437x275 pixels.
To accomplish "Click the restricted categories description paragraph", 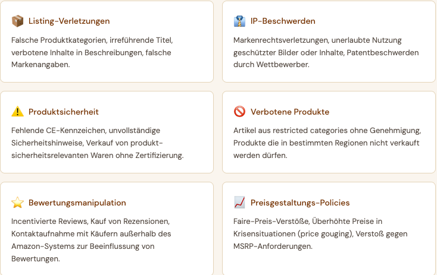I will 327,143.
